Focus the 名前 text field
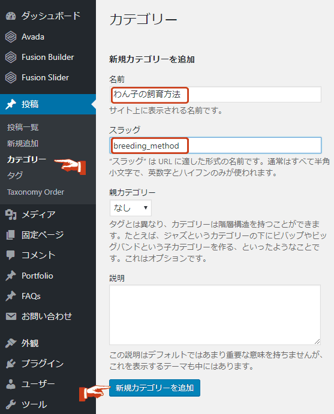The image size is (334, 414). [x=215, y=95]
